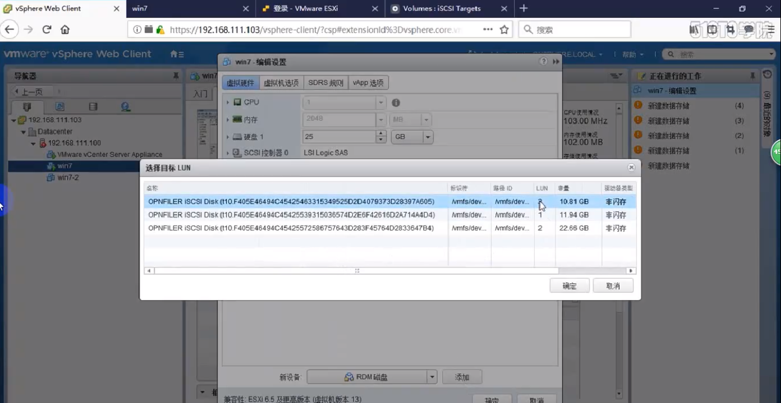Viewport: 781px width, 403px height.
Task: Select the Storage navigator tab icon
Action: (93, 107)
